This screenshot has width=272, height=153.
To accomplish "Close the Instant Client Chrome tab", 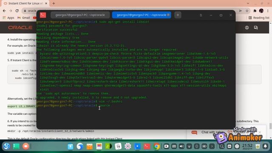I will tap(46, 3).
